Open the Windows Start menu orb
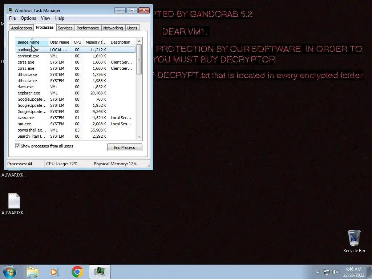 point(10,272)
